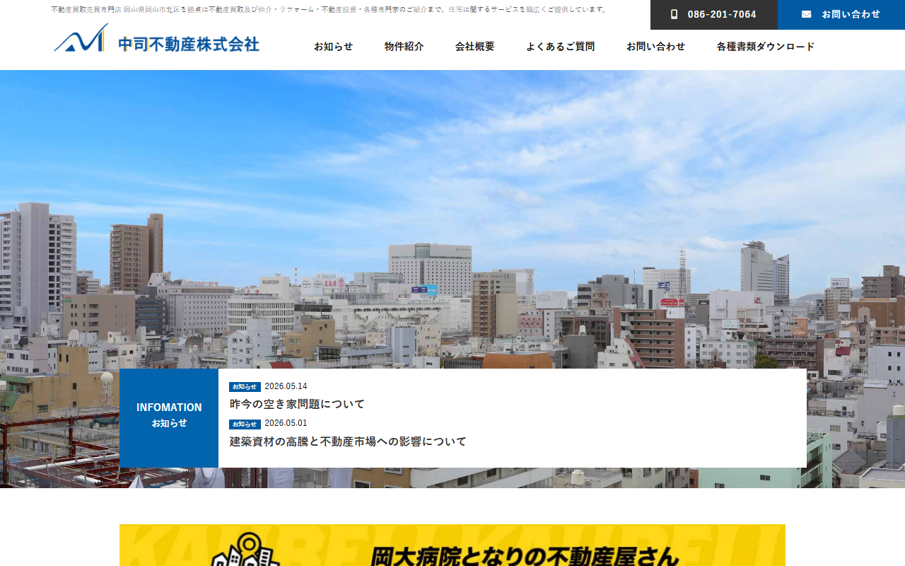Screen dimensions: 905x566
Task: Open the INFOMATION お知らせ blue panel
Action: point(169,418)
